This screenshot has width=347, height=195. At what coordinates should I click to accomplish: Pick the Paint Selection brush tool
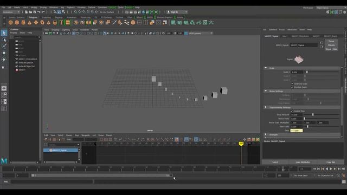click(4, 46)
